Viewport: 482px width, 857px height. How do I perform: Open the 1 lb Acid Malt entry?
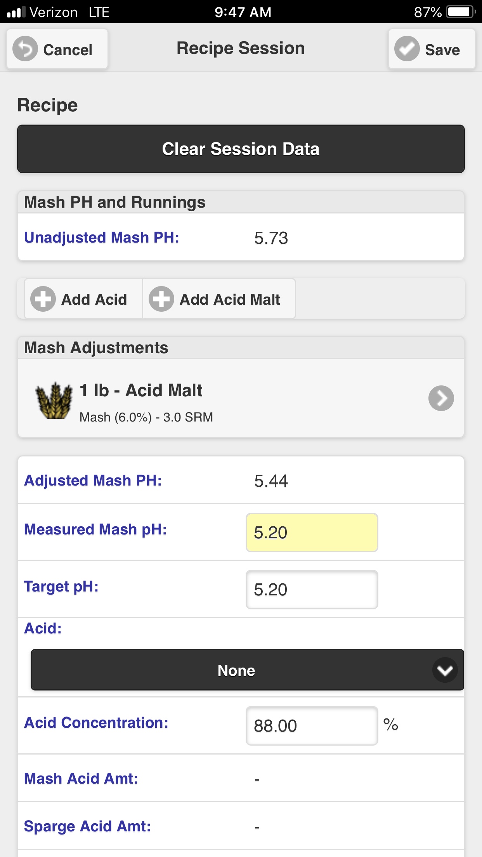241,398
